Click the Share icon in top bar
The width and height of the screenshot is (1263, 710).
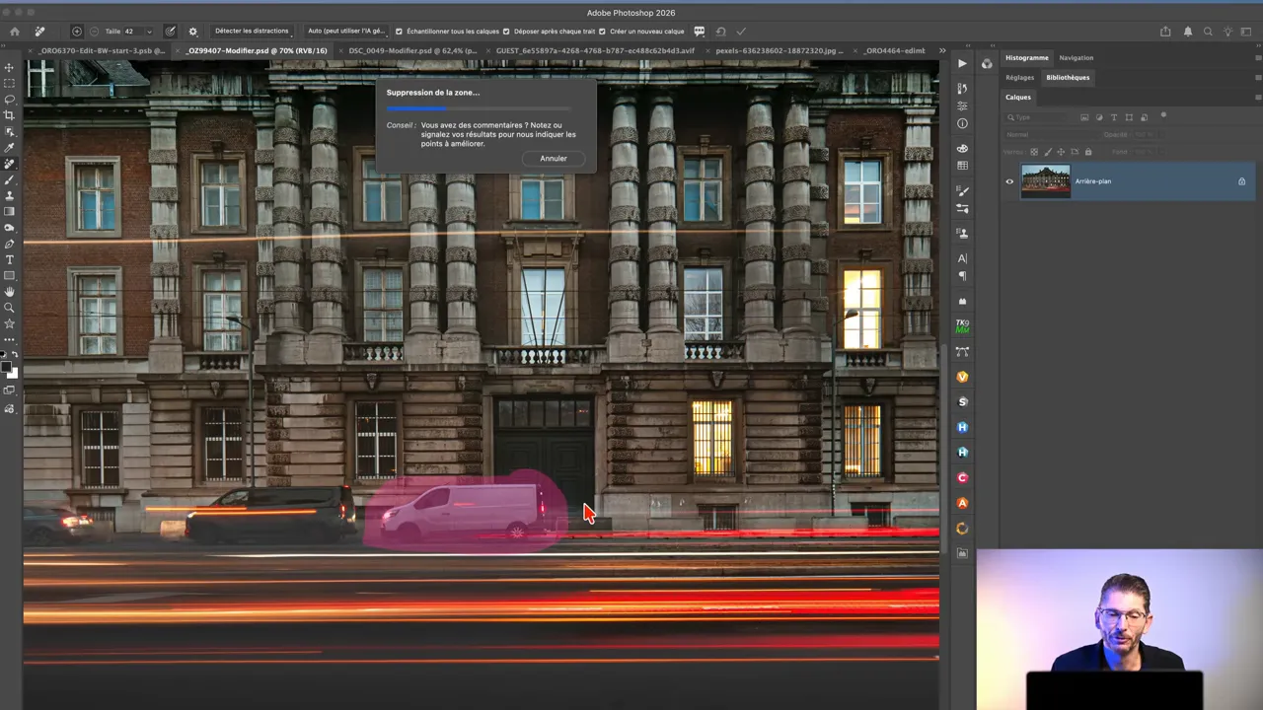[x=1165, y=32]
